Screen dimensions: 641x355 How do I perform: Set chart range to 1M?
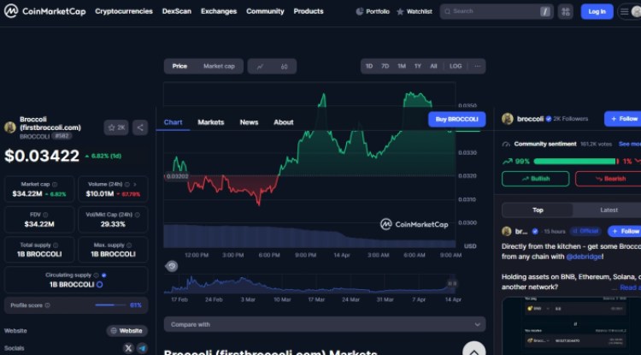click(x=402, y=66)
